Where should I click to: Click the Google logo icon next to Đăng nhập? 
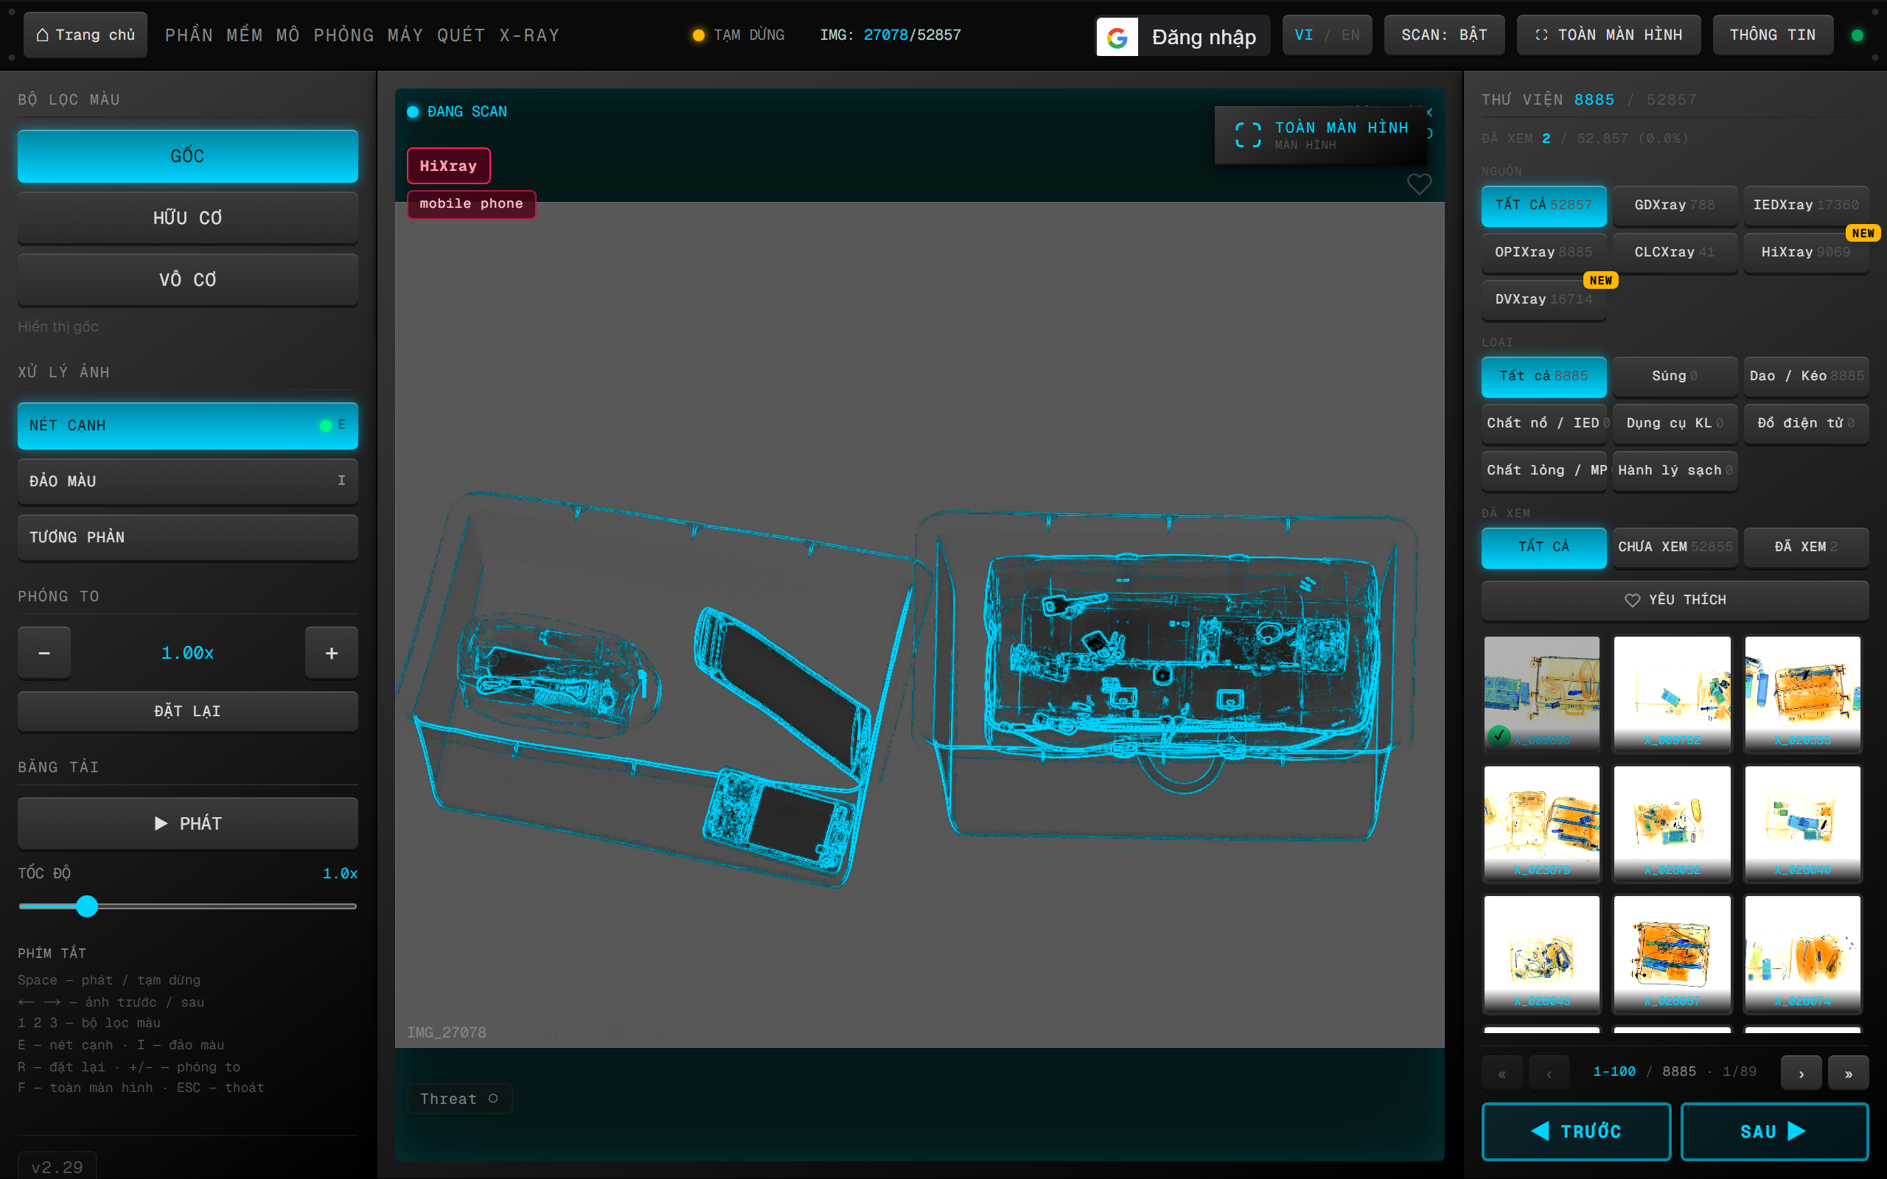(1117, 37)
